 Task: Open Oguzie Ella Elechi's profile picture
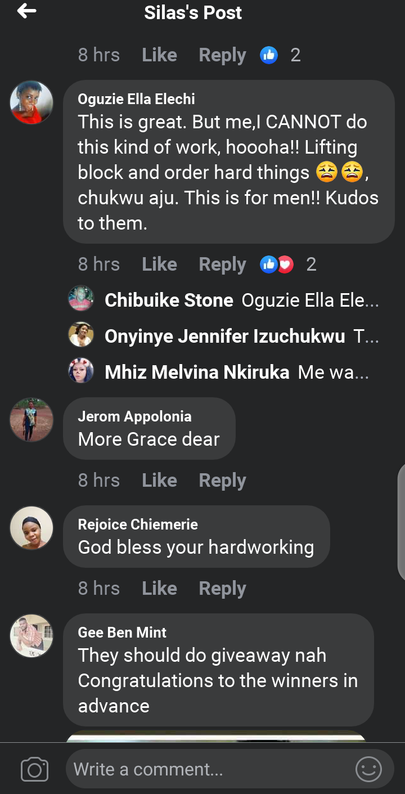pyautogui.click(x=31, y=102)
